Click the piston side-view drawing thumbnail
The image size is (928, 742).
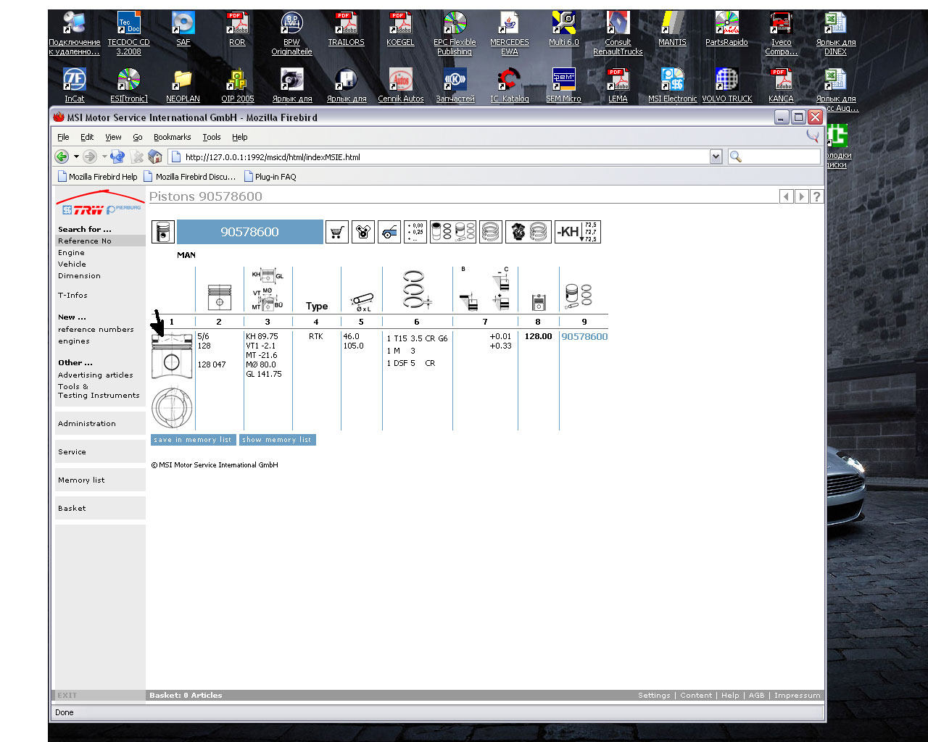[x=172, y=356]
